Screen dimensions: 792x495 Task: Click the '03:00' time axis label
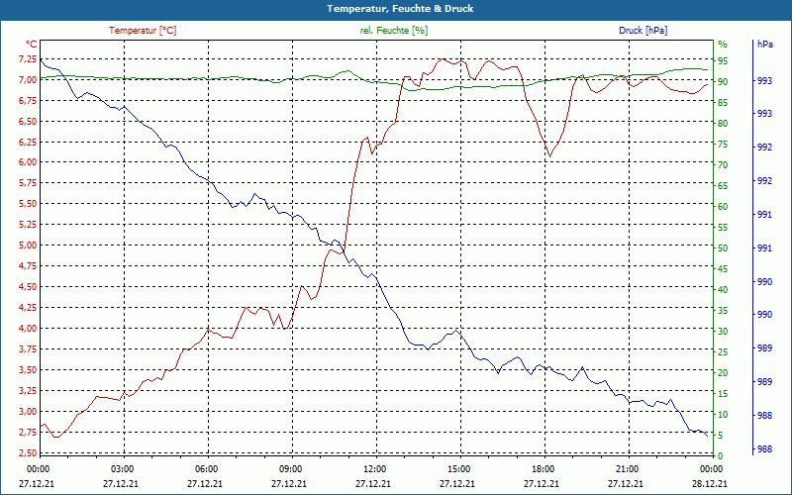point(122,468)
